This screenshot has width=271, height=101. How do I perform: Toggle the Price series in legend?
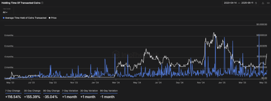click(x=53, y=18)
